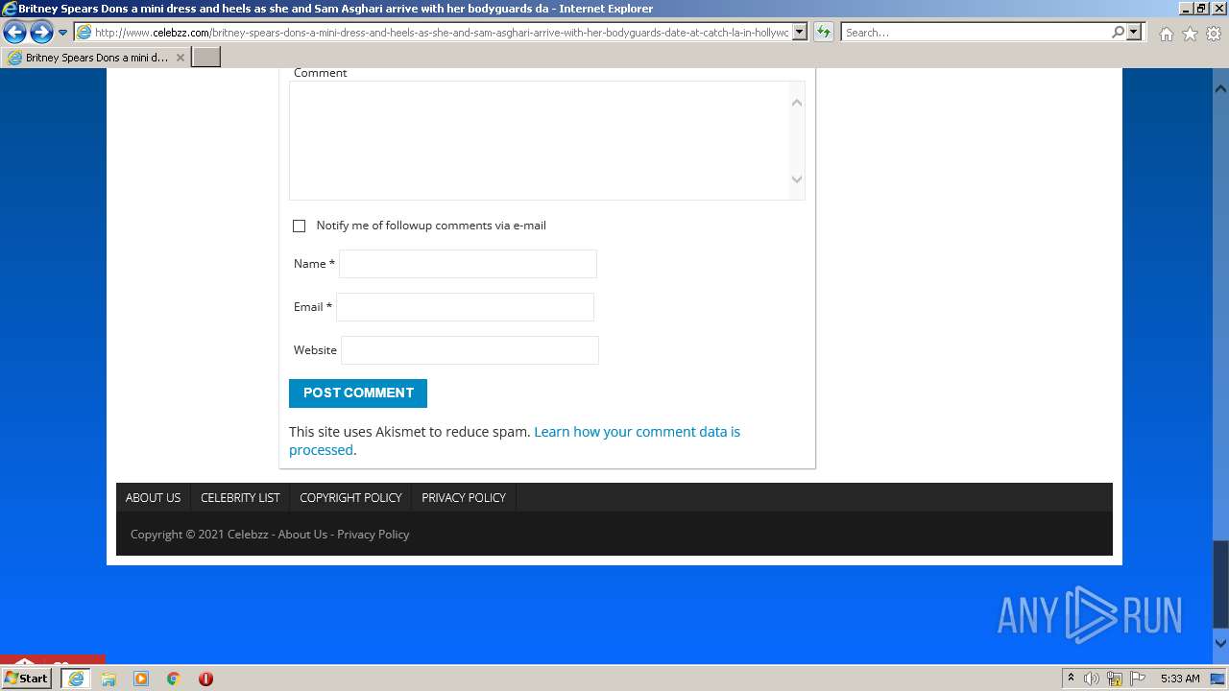Click the Internet Explorer title bar logo

click(x=10, y=9)
